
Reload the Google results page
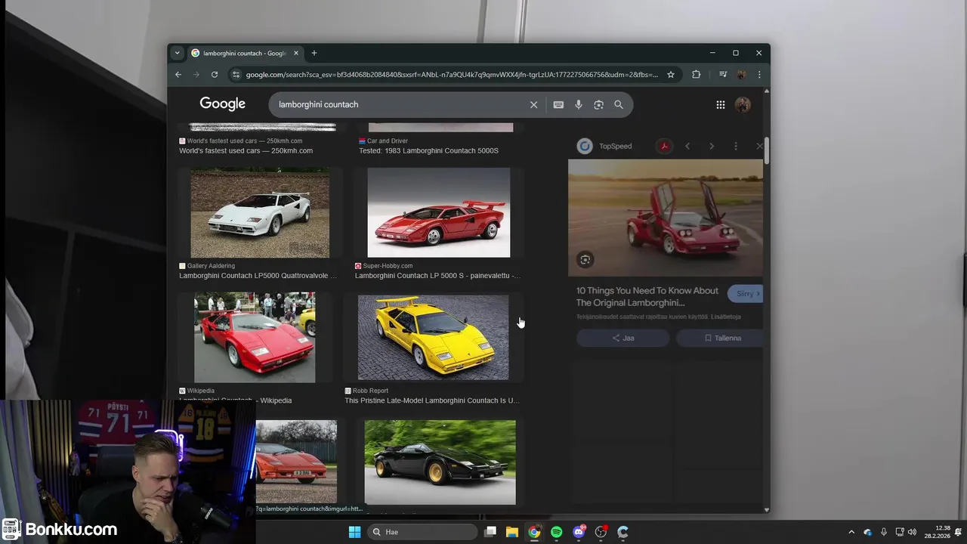coord(215,75)
